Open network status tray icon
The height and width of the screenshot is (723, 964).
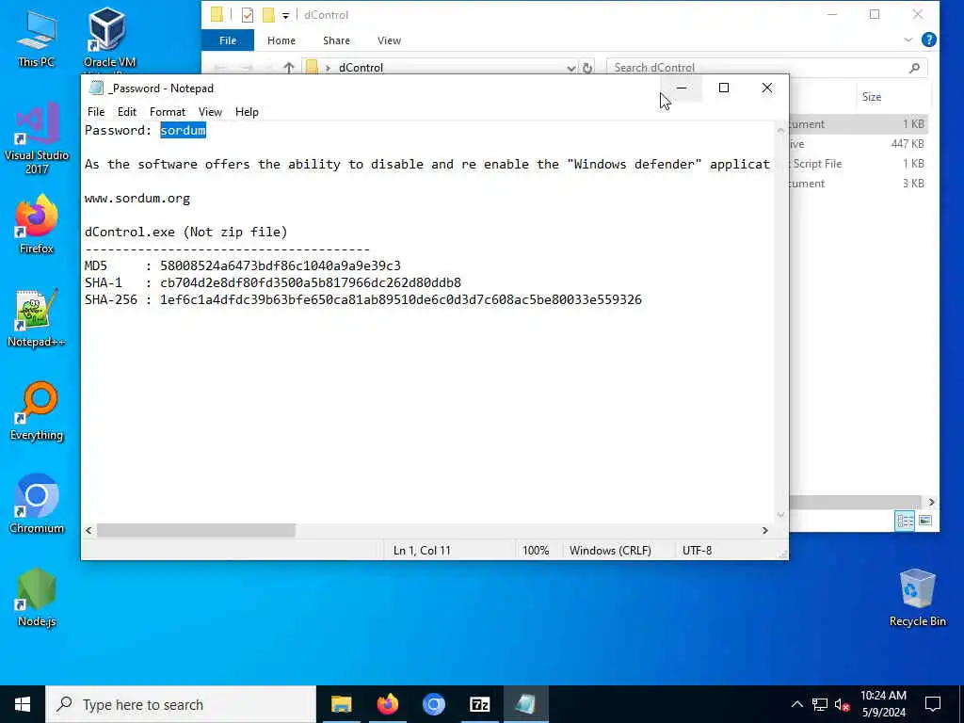820,704
